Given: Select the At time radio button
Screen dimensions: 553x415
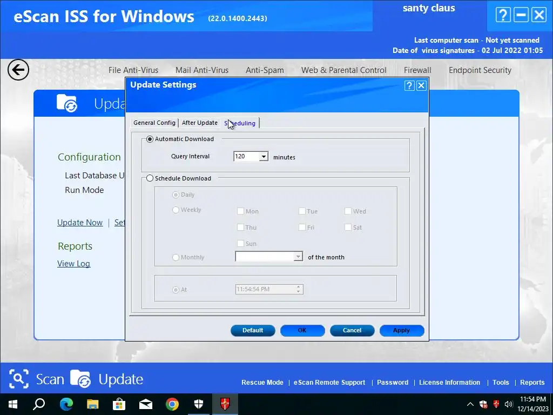Looking at the screenshot, I should click(176, 290).
